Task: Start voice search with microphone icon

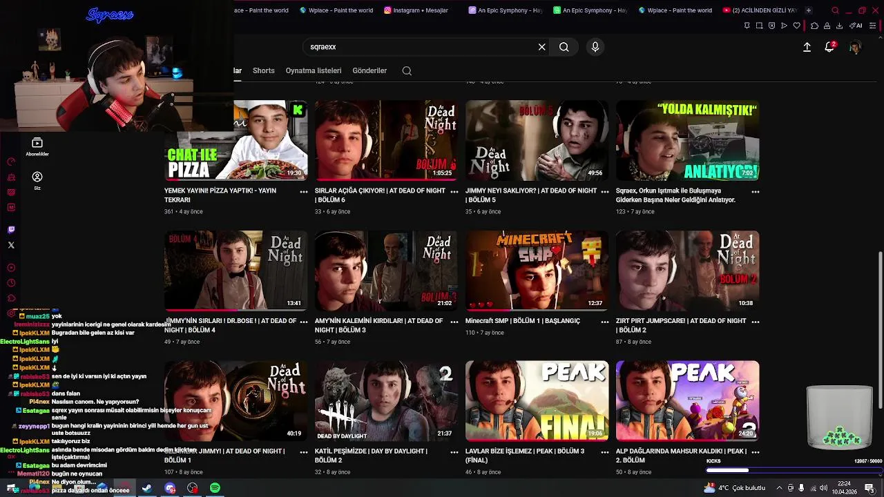Action: tap(595, 47)
